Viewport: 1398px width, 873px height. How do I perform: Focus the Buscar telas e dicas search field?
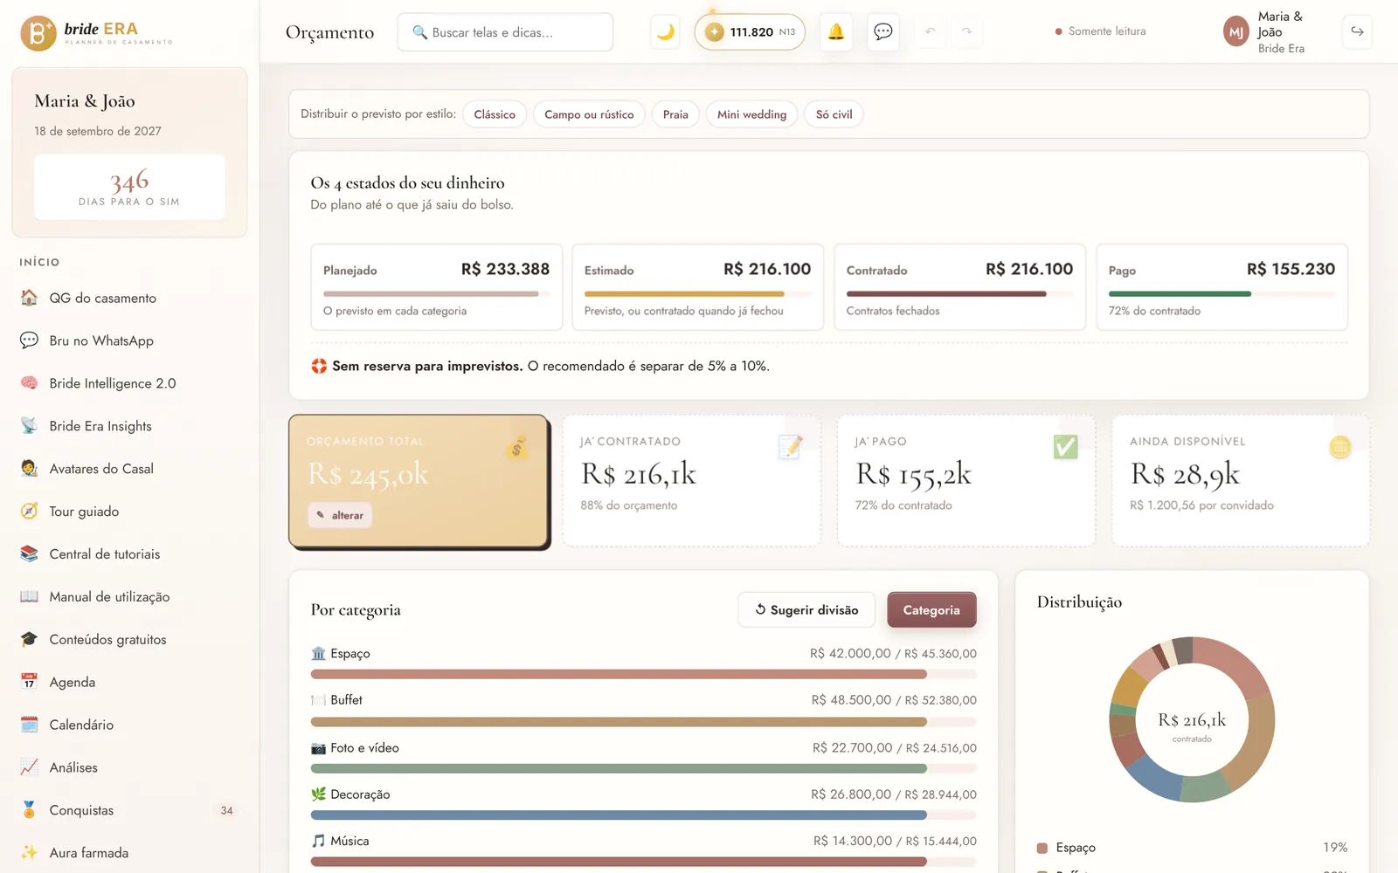coord(505,32)
